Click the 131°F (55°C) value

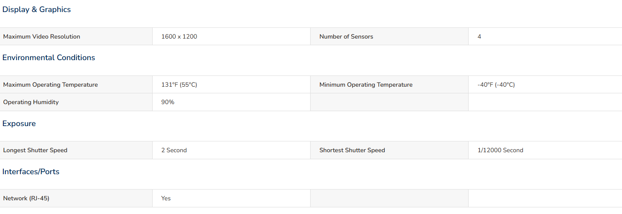179,85
